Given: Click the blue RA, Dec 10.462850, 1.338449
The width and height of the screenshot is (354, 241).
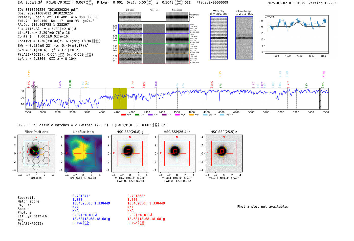Looking at the screenshot, I should [x=91, y=203].
